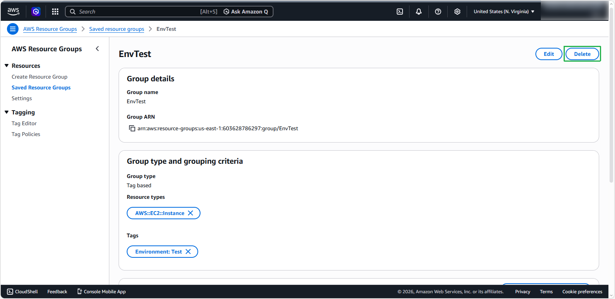Open Tag Policies
This screenshot has width=615, height=299.
(x=26, y=134)
